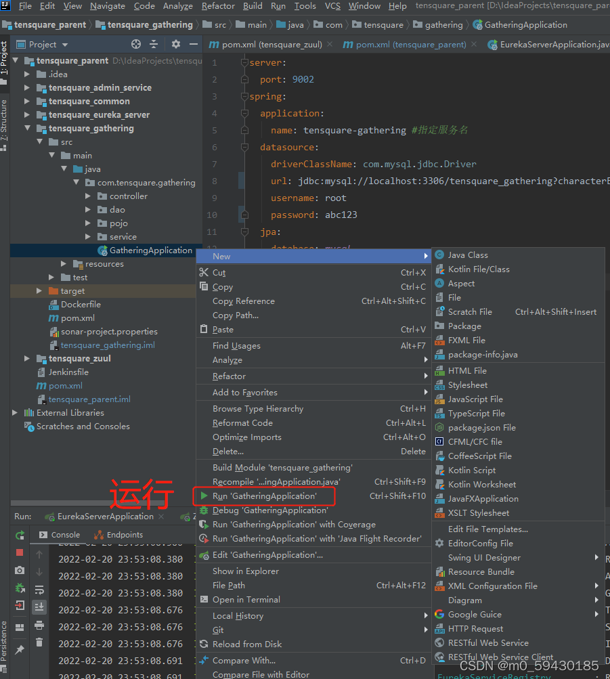Collapse tensquare_gathering module
This screenshot has width=610, height=679.
tap(27, 128)
